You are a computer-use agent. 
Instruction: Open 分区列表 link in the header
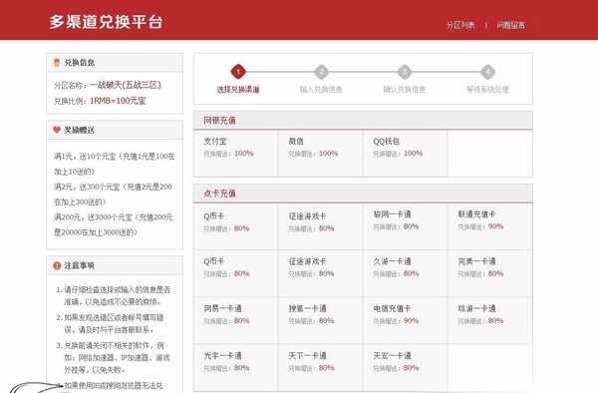click(460, 25)
